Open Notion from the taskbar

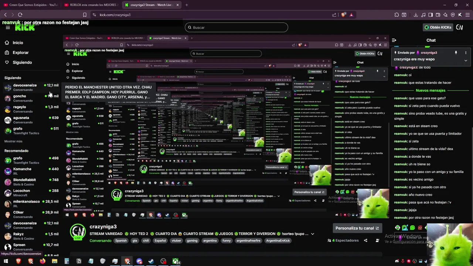tap(79, 261)
